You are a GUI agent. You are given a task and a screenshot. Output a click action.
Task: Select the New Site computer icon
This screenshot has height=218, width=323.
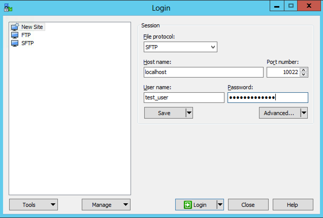click(x=15, y=27)
